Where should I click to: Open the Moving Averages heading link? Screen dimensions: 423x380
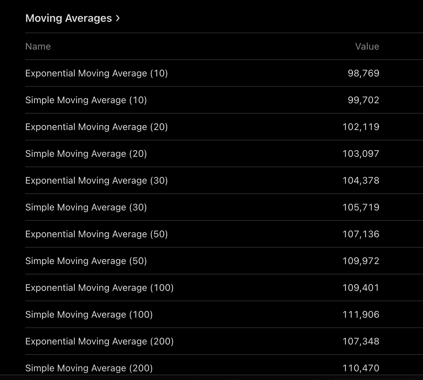click(x=68, y=18)
